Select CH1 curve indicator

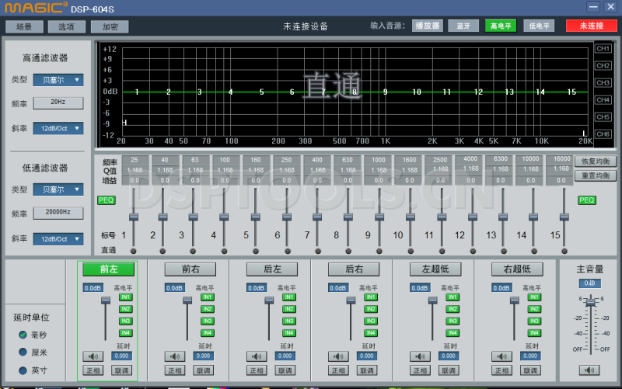[603, 49]
